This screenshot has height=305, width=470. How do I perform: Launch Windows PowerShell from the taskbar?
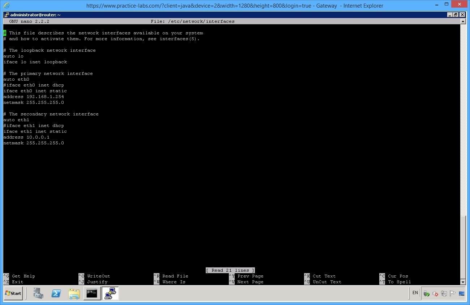click(56, 293)
